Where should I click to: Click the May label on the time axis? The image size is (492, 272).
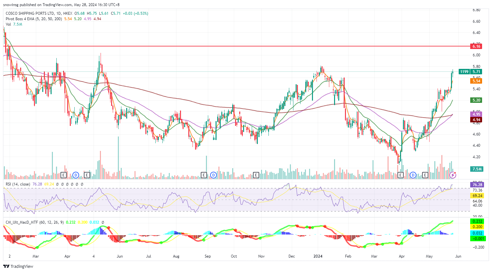(x=429, y=256)
